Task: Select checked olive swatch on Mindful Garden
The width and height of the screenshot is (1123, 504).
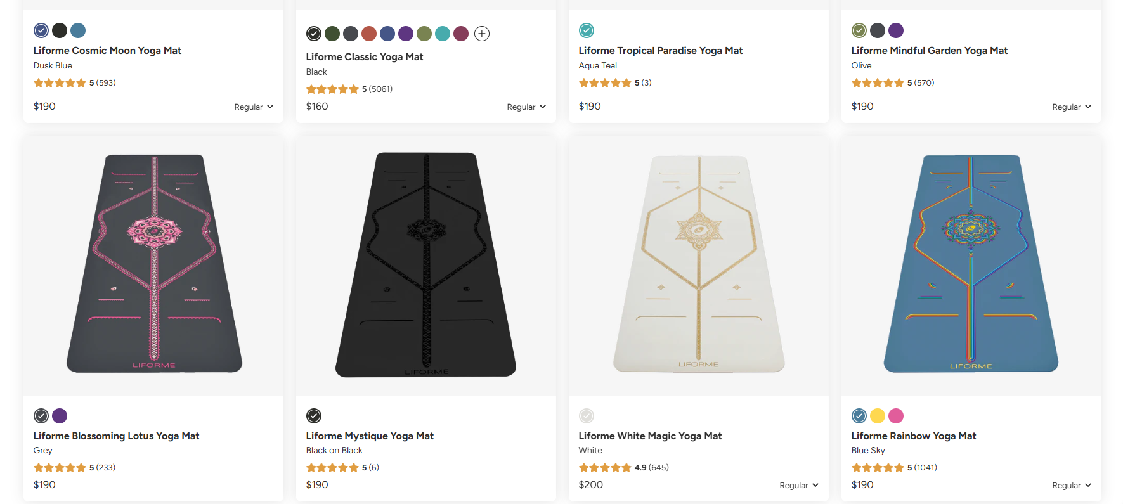Action: pyautogui.click(x=859, y=30)
